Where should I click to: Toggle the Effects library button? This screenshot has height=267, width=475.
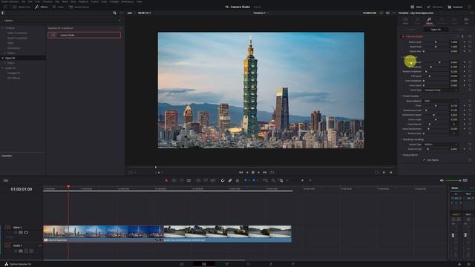tap(42, 7)
